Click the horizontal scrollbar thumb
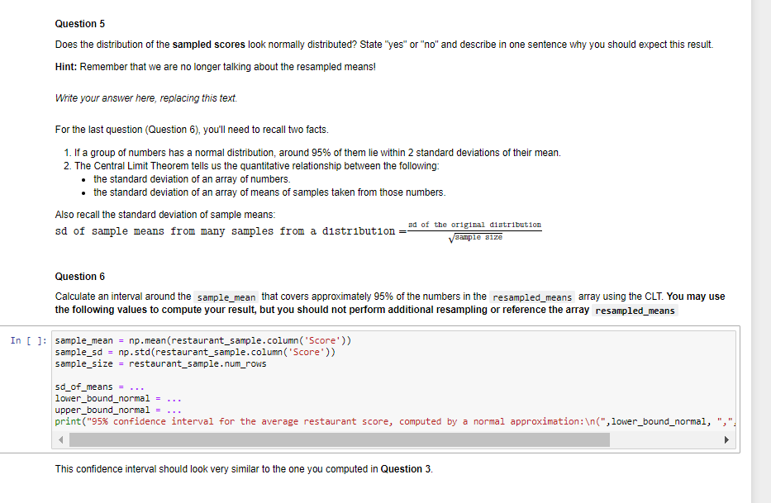 click(339, 439)
